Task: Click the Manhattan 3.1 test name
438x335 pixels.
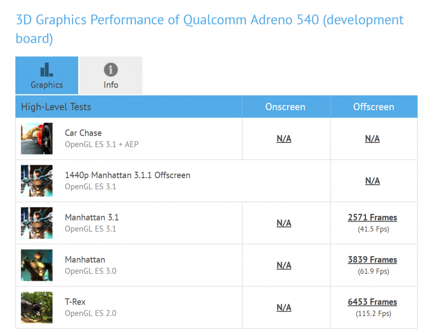Action: click(92, 218)
